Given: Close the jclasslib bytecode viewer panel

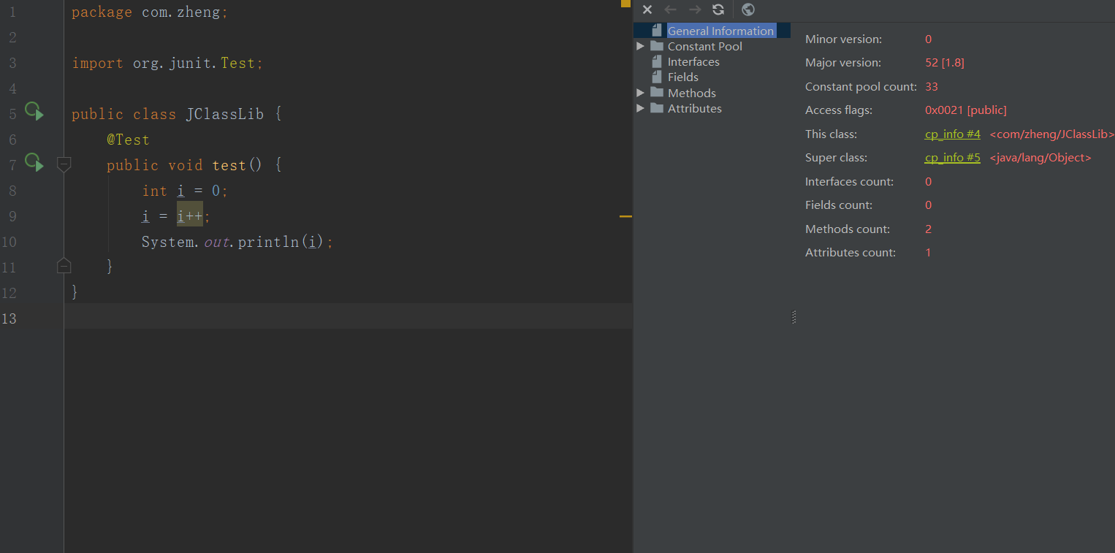Looking at the screenshot, I should coord(647,9).
